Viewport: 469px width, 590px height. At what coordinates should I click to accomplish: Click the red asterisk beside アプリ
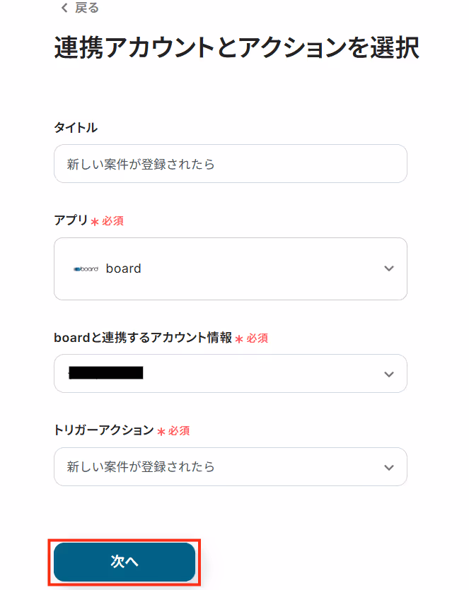point(95,221)
